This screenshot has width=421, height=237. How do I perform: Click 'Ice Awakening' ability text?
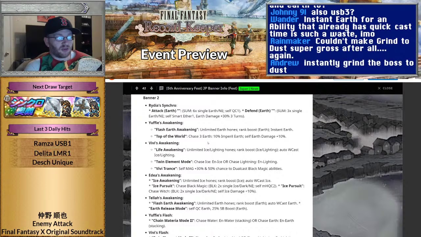[x=166, y=181]
